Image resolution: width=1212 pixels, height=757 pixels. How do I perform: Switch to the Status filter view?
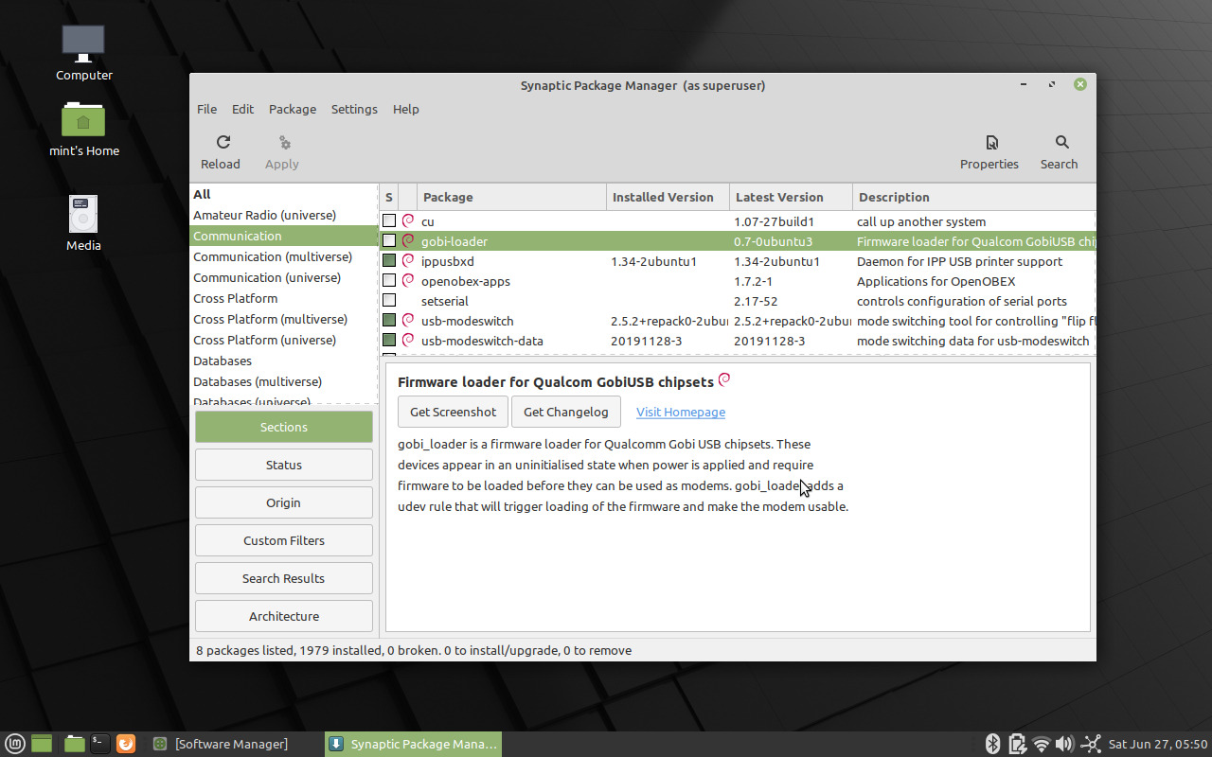[x=283, y=465]
